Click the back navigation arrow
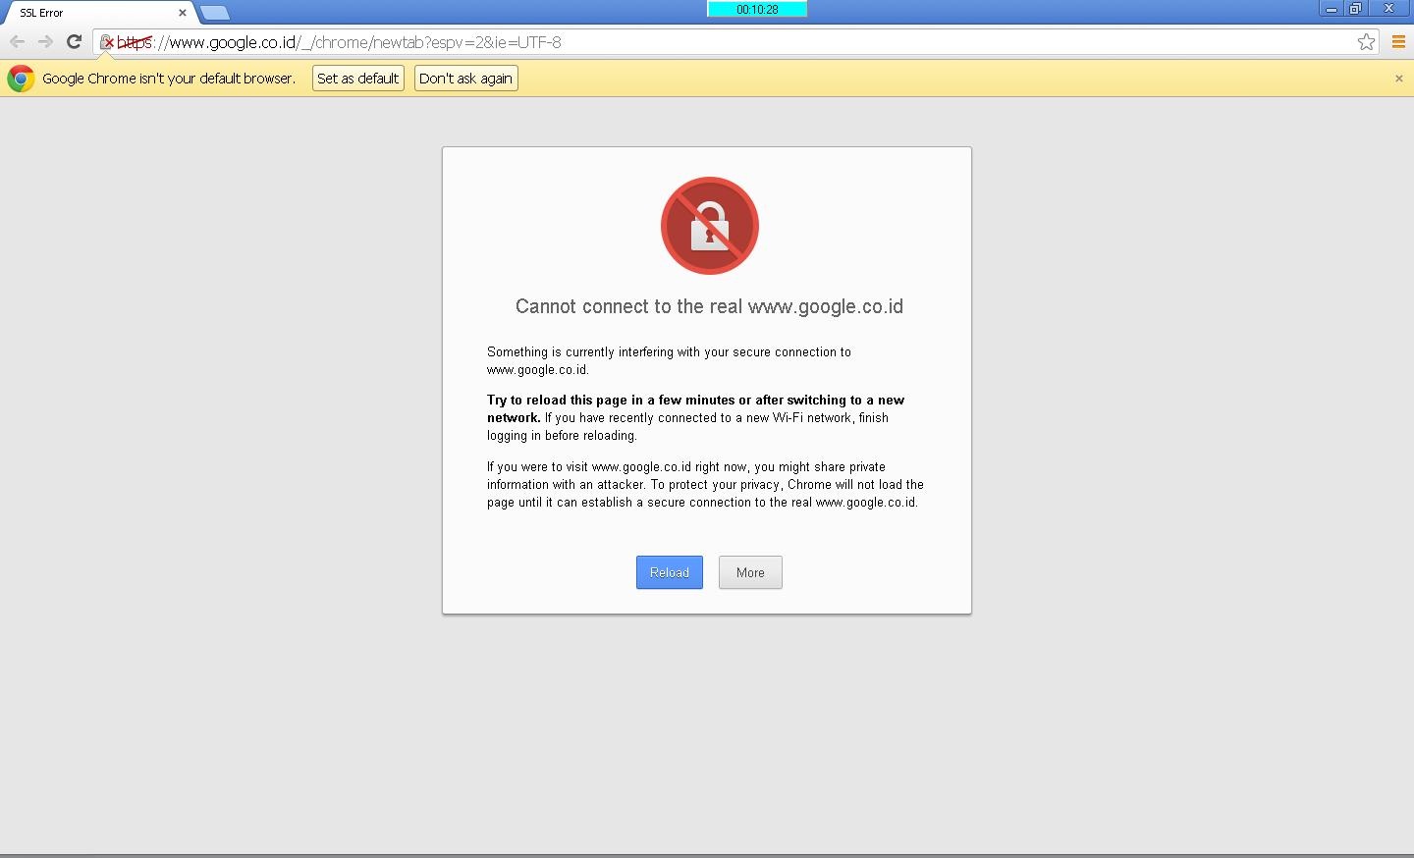 [17, 42]
